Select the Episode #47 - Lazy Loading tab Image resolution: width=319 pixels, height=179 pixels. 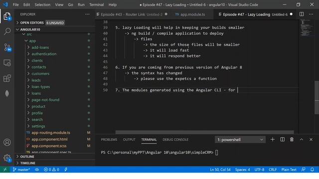[255, 14]
